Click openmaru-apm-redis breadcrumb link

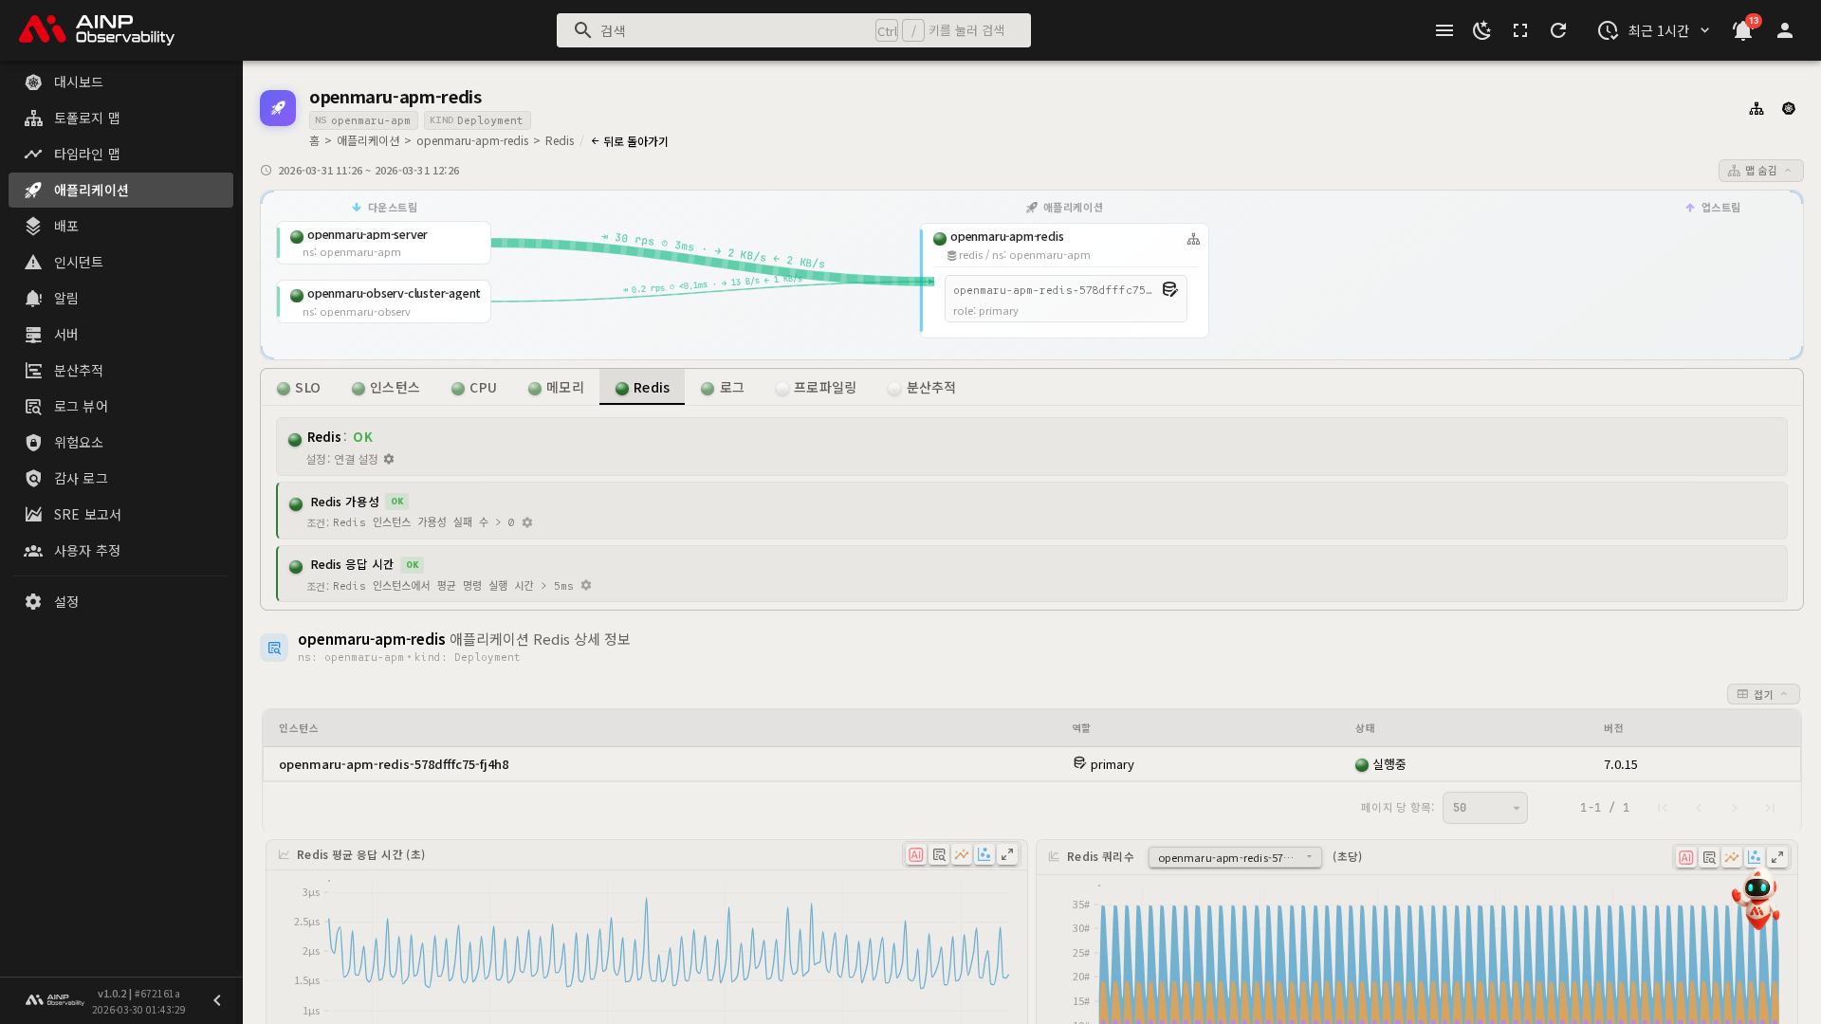[472, 140]
